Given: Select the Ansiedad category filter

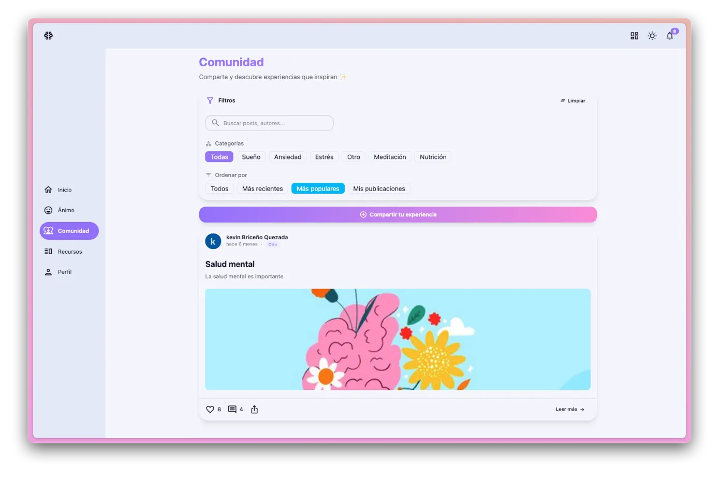Looking at the screenshot, I should coord(287,157).
